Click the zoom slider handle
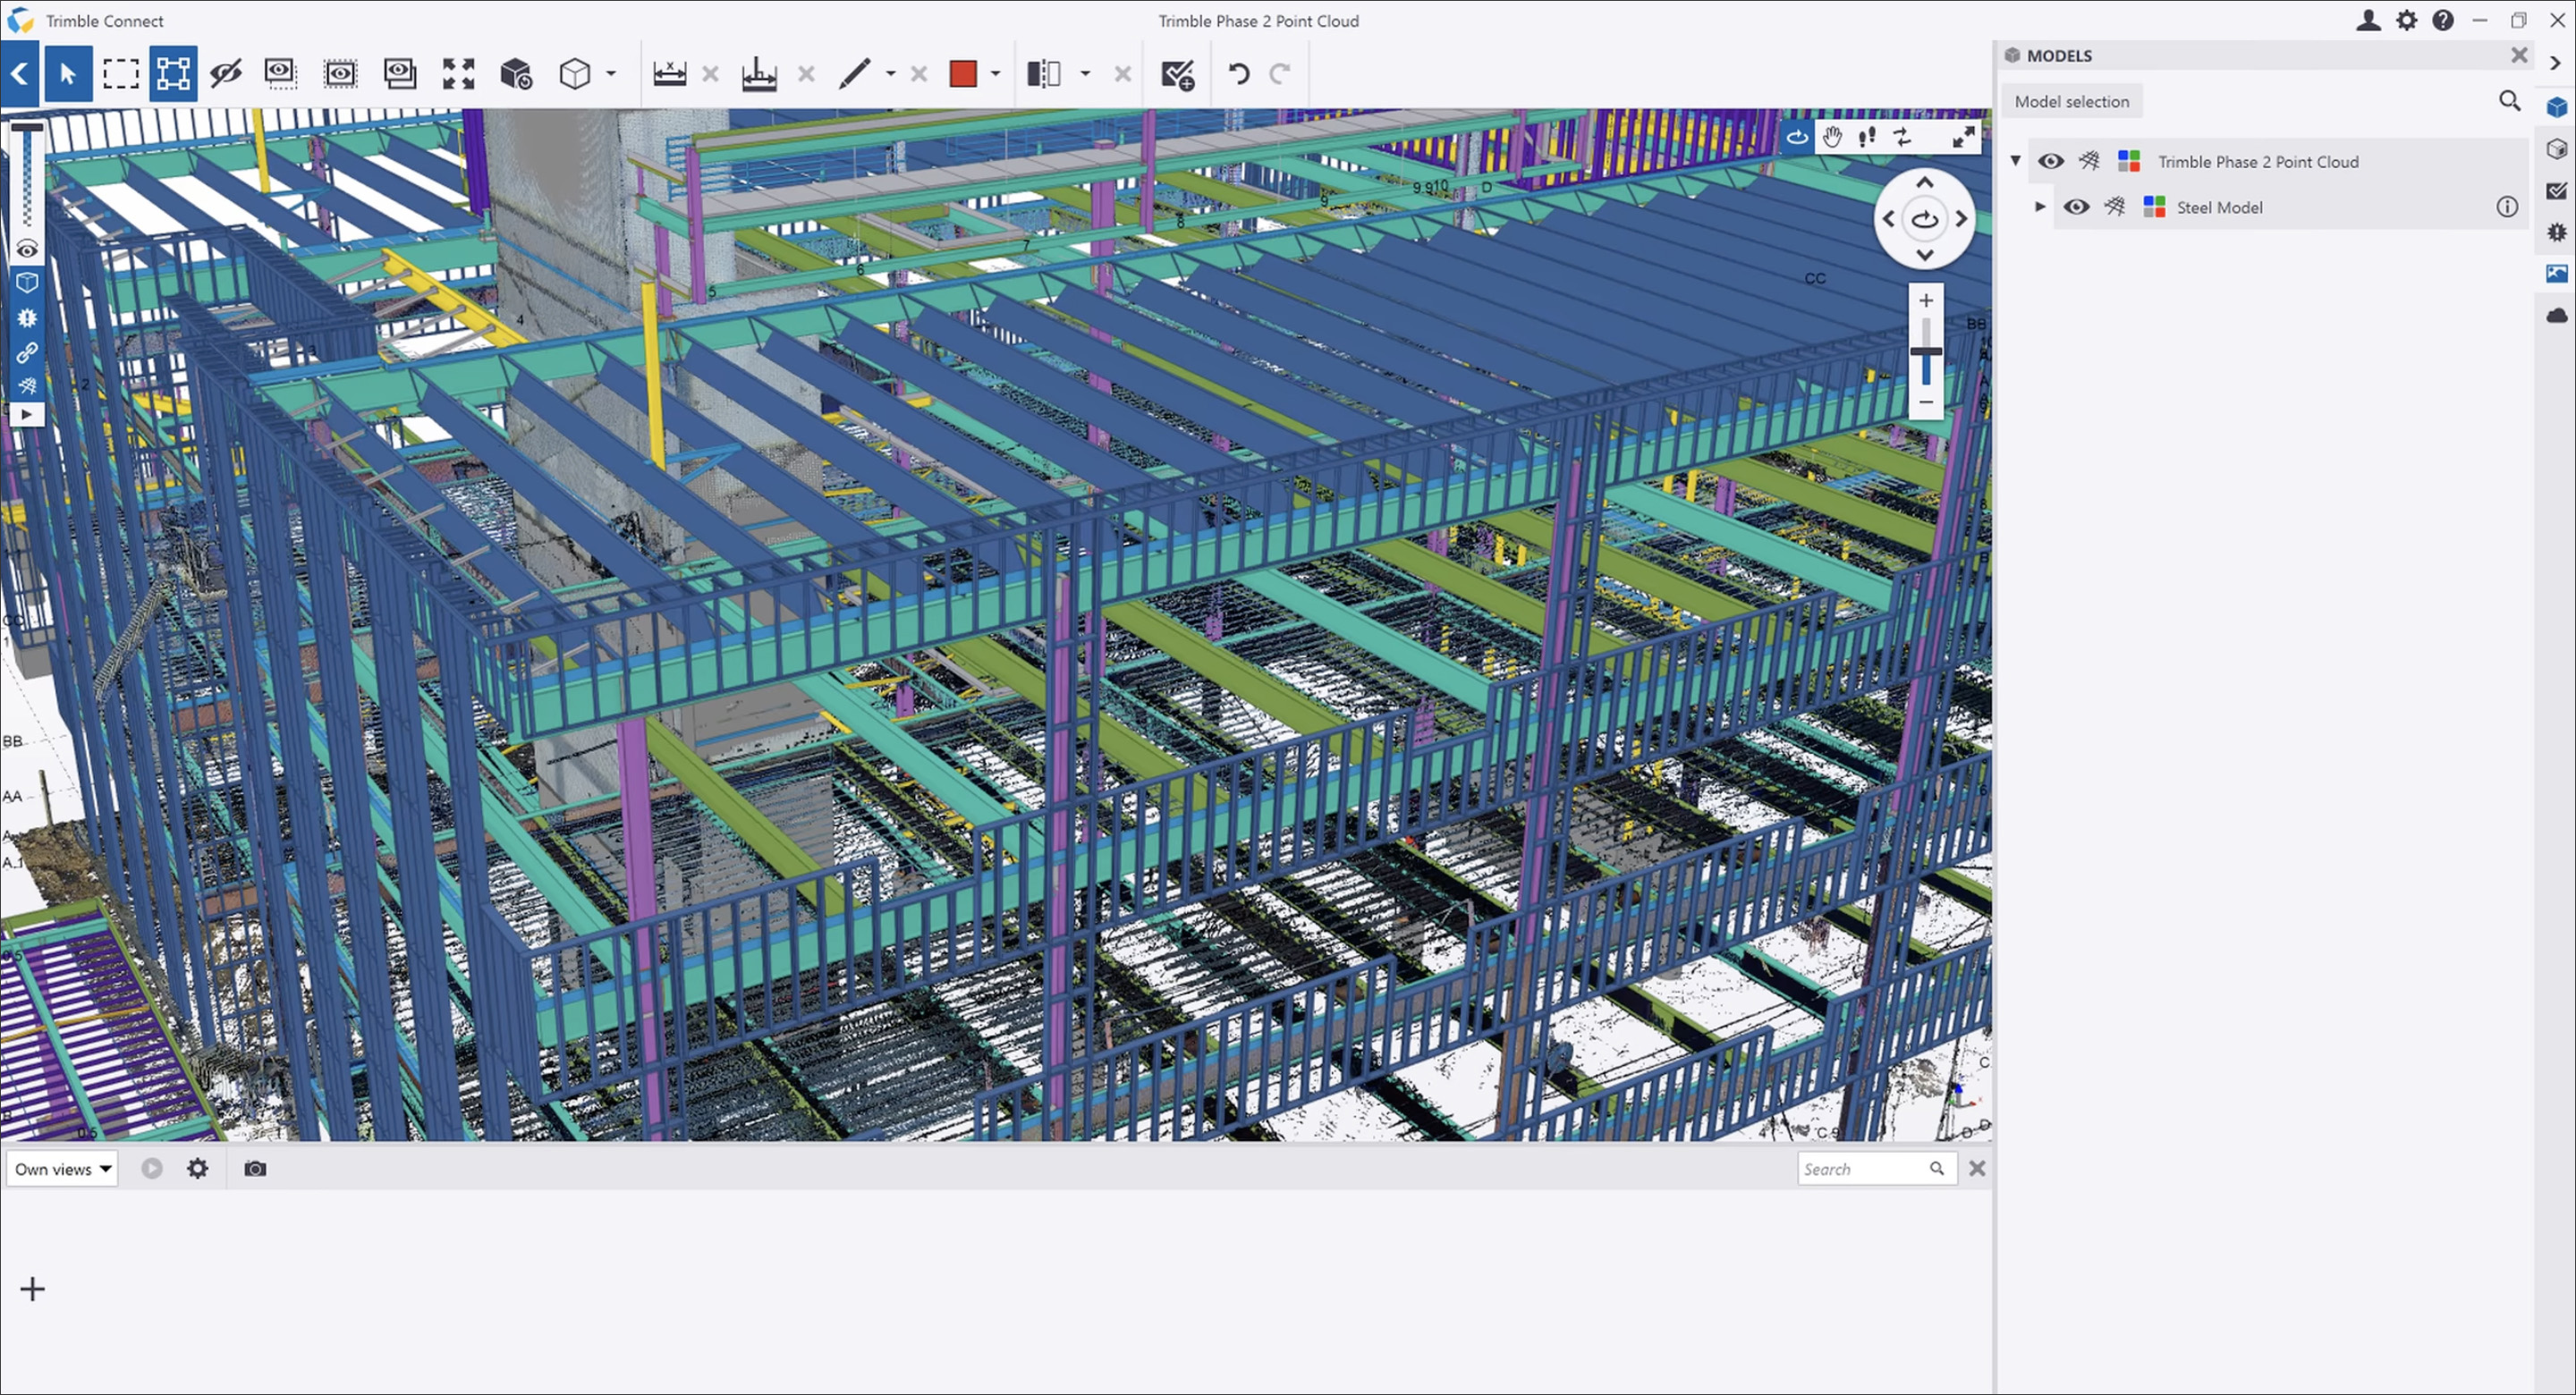2576x1395 pixels. pyautogui.click(x=1925, y=351)
